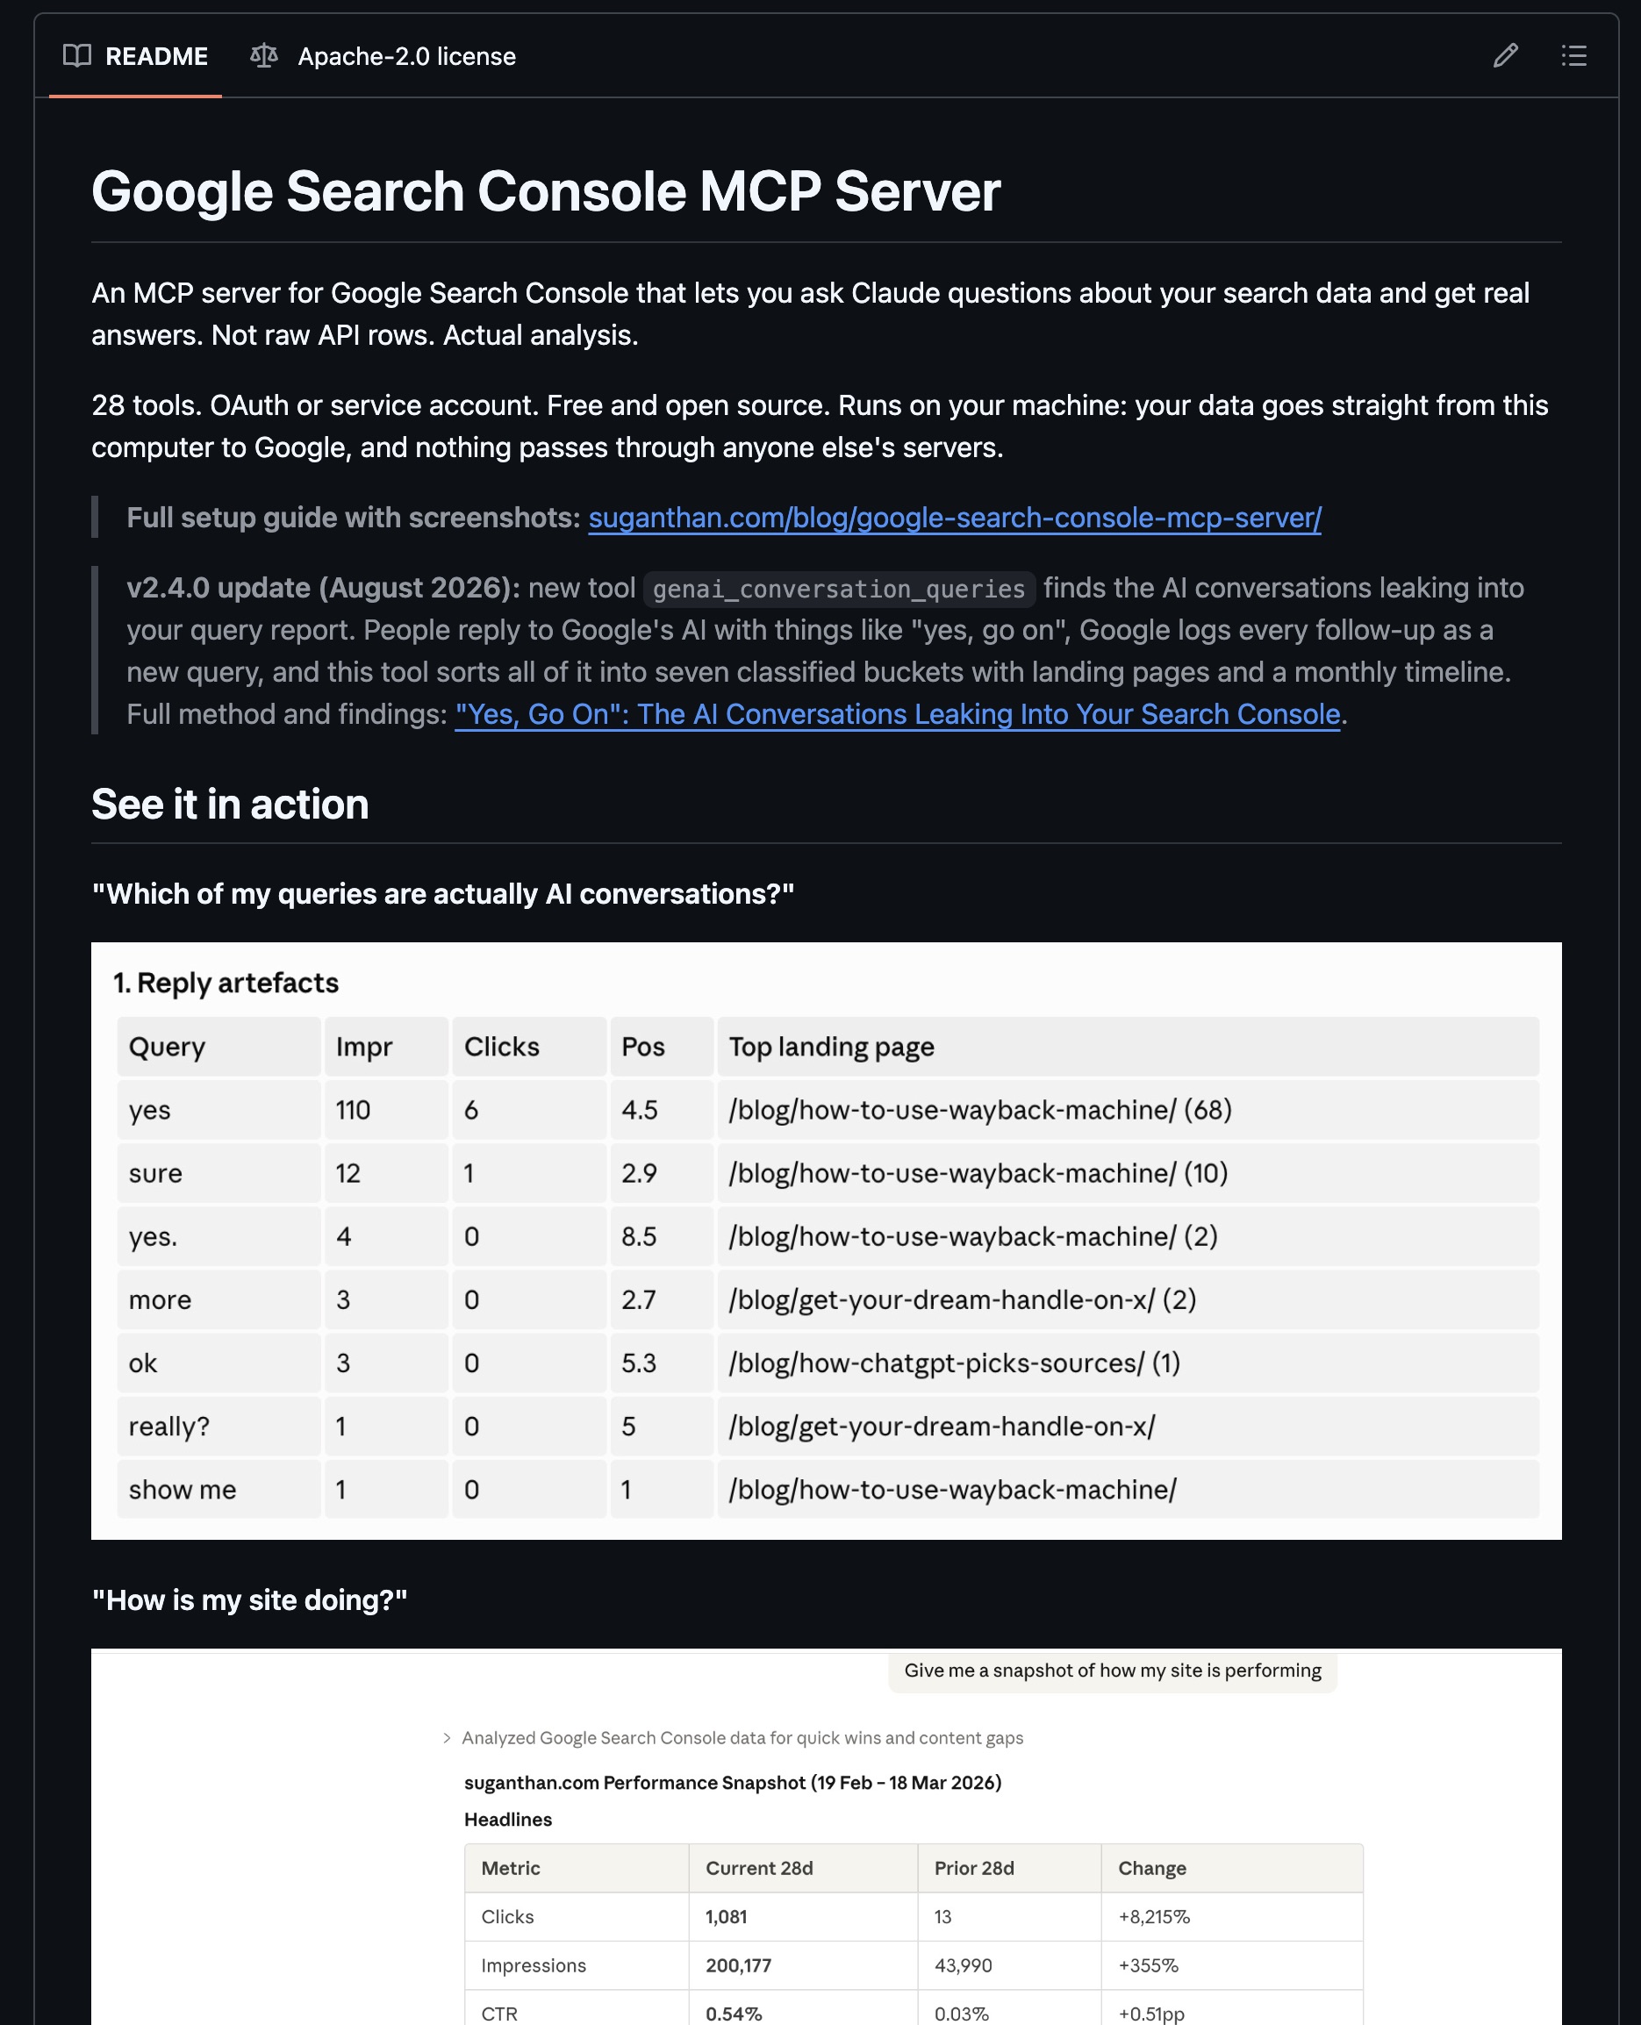This screenshot has height=2025, width=1641.
Task: Click the book icon beside README
Action: (76, 56)
